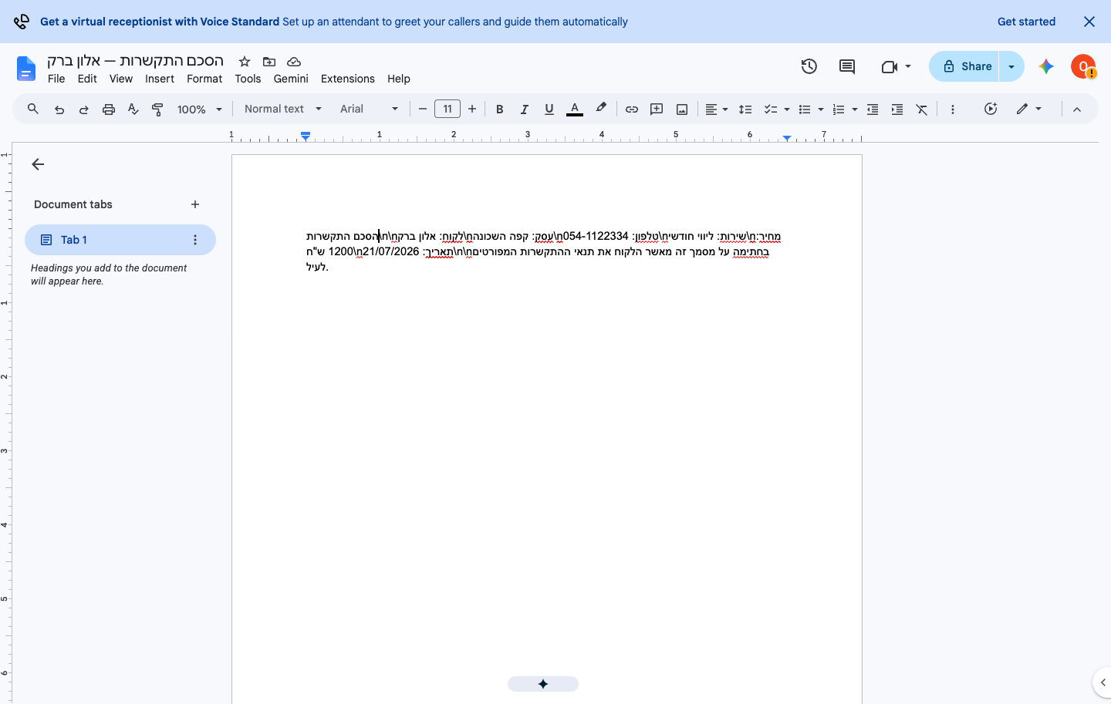The width and height of the screenshot is (1111, 704).
Task: Open the Insert menu
Action: [160, 79]
